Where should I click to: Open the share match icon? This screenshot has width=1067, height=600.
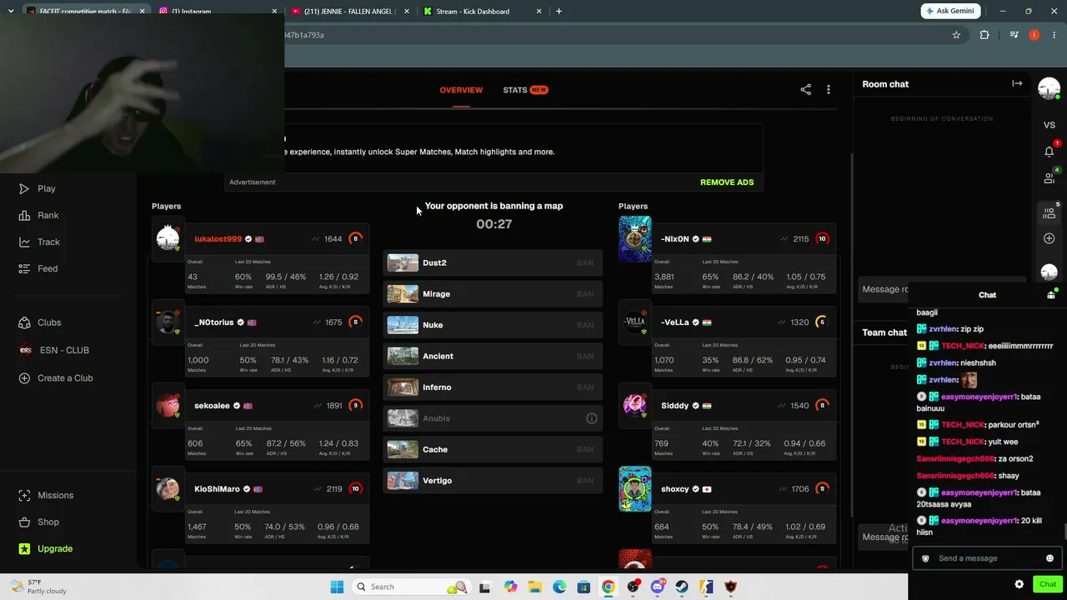(805, 90)
